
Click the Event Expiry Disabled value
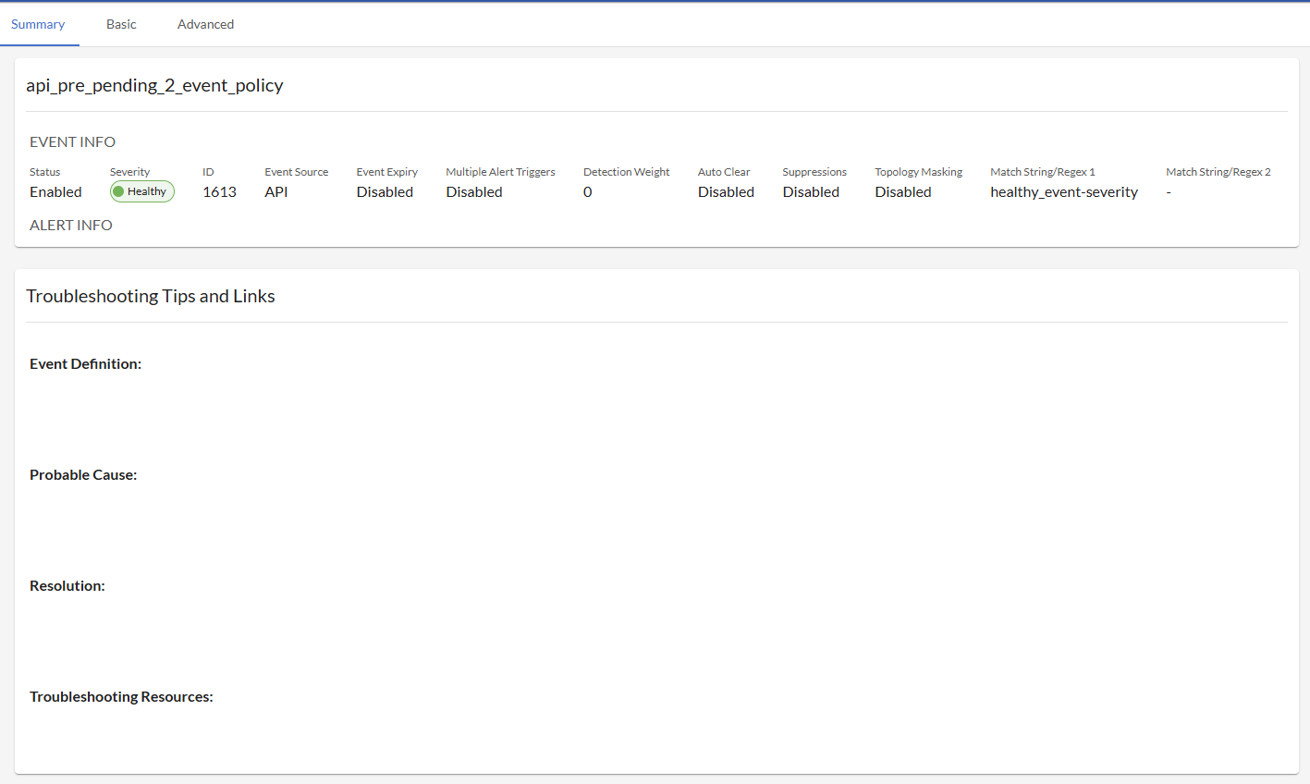click(385, 192)
